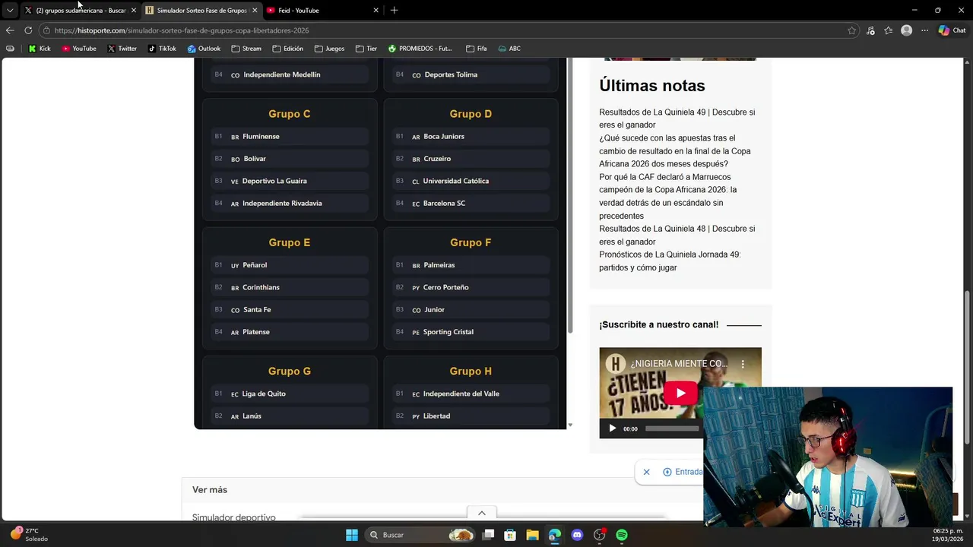Select Sporting Cristal in Grupo F

point(471,332)
